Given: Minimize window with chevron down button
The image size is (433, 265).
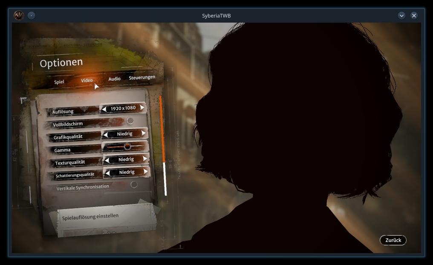Looking at the screenshot, I should click(401, 15).
